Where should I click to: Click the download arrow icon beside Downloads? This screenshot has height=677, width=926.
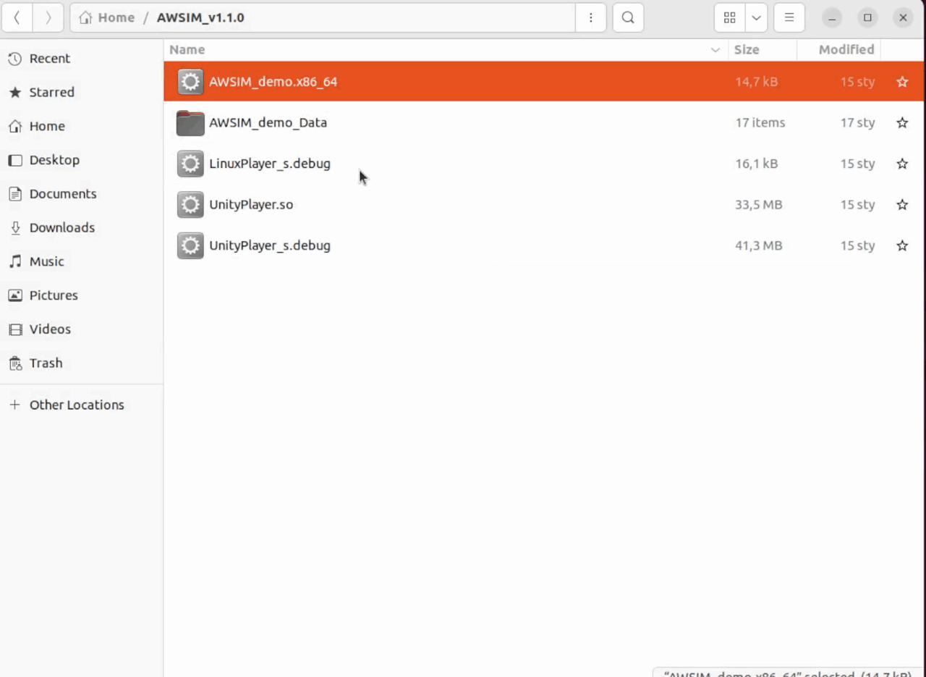14,227
